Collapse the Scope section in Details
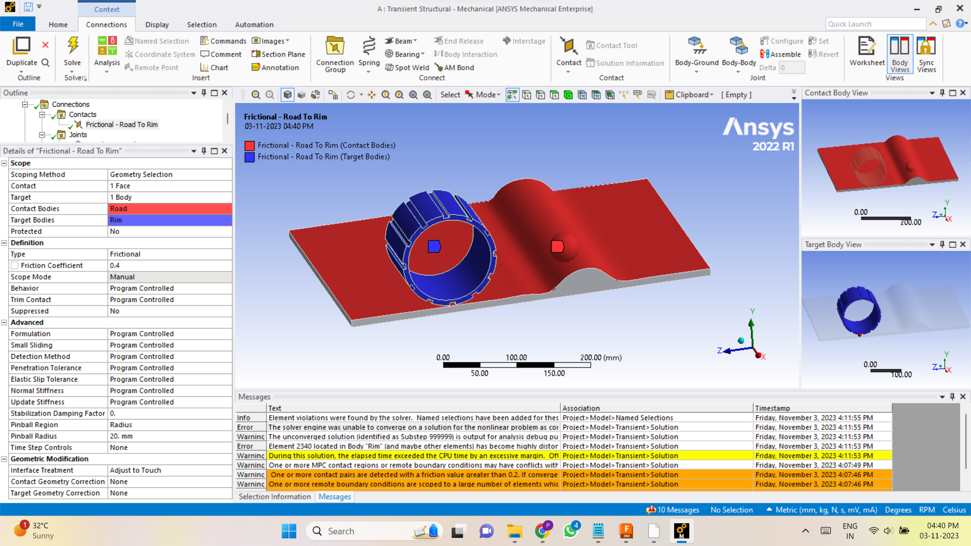 (5, 163)
